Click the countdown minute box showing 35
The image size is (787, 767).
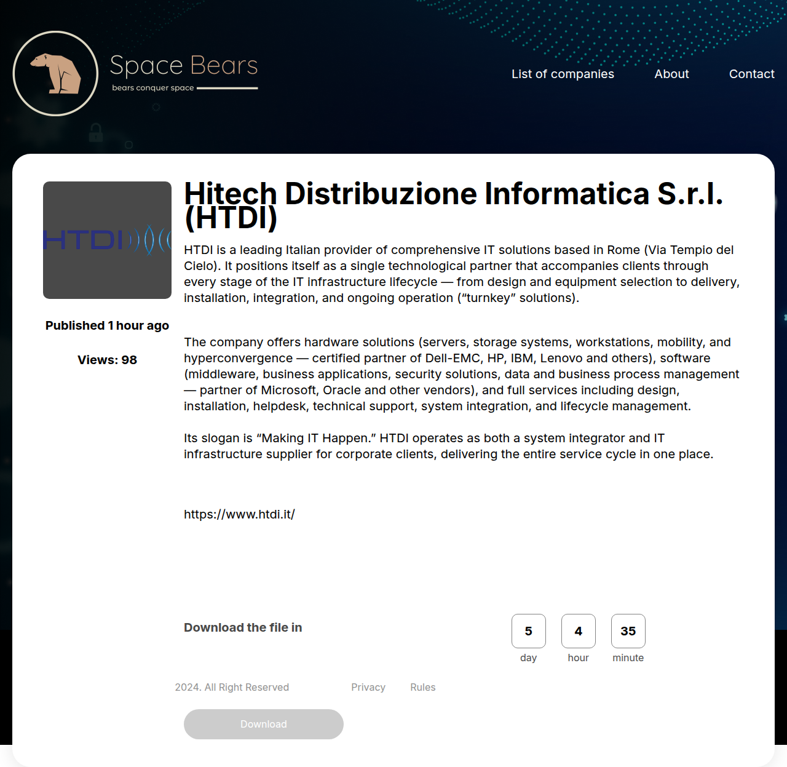point(628,631)
